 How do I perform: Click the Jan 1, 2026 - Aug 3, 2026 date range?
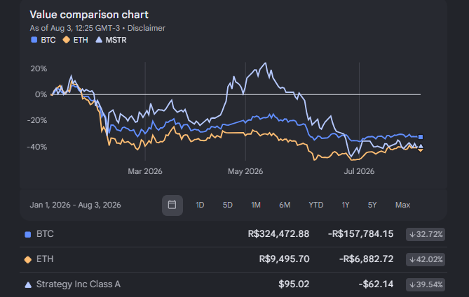(x=76, y=205)
